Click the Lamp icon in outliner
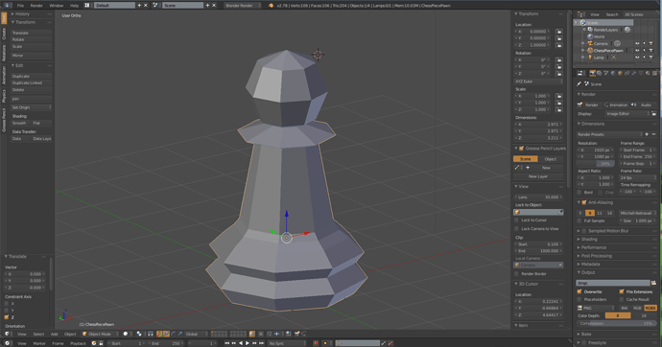 click(590, 58)
